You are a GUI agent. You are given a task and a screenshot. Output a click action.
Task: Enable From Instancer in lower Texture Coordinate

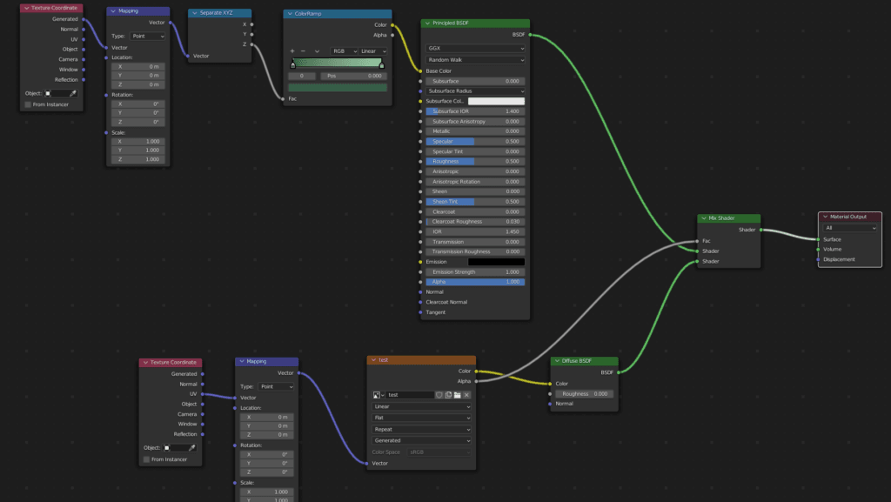click(x=146, y=459)
